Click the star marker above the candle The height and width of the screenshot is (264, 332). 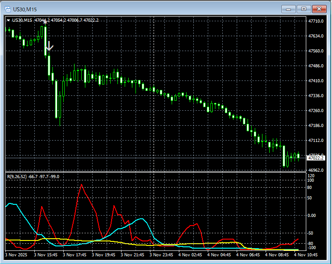45,22
